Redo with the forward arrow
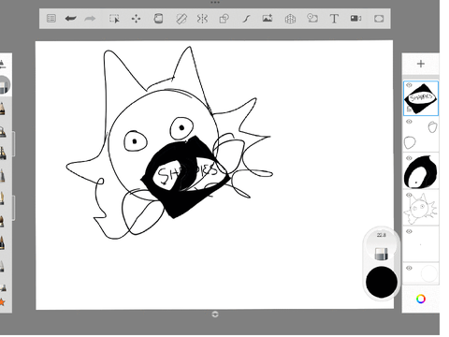 (90, 19)
